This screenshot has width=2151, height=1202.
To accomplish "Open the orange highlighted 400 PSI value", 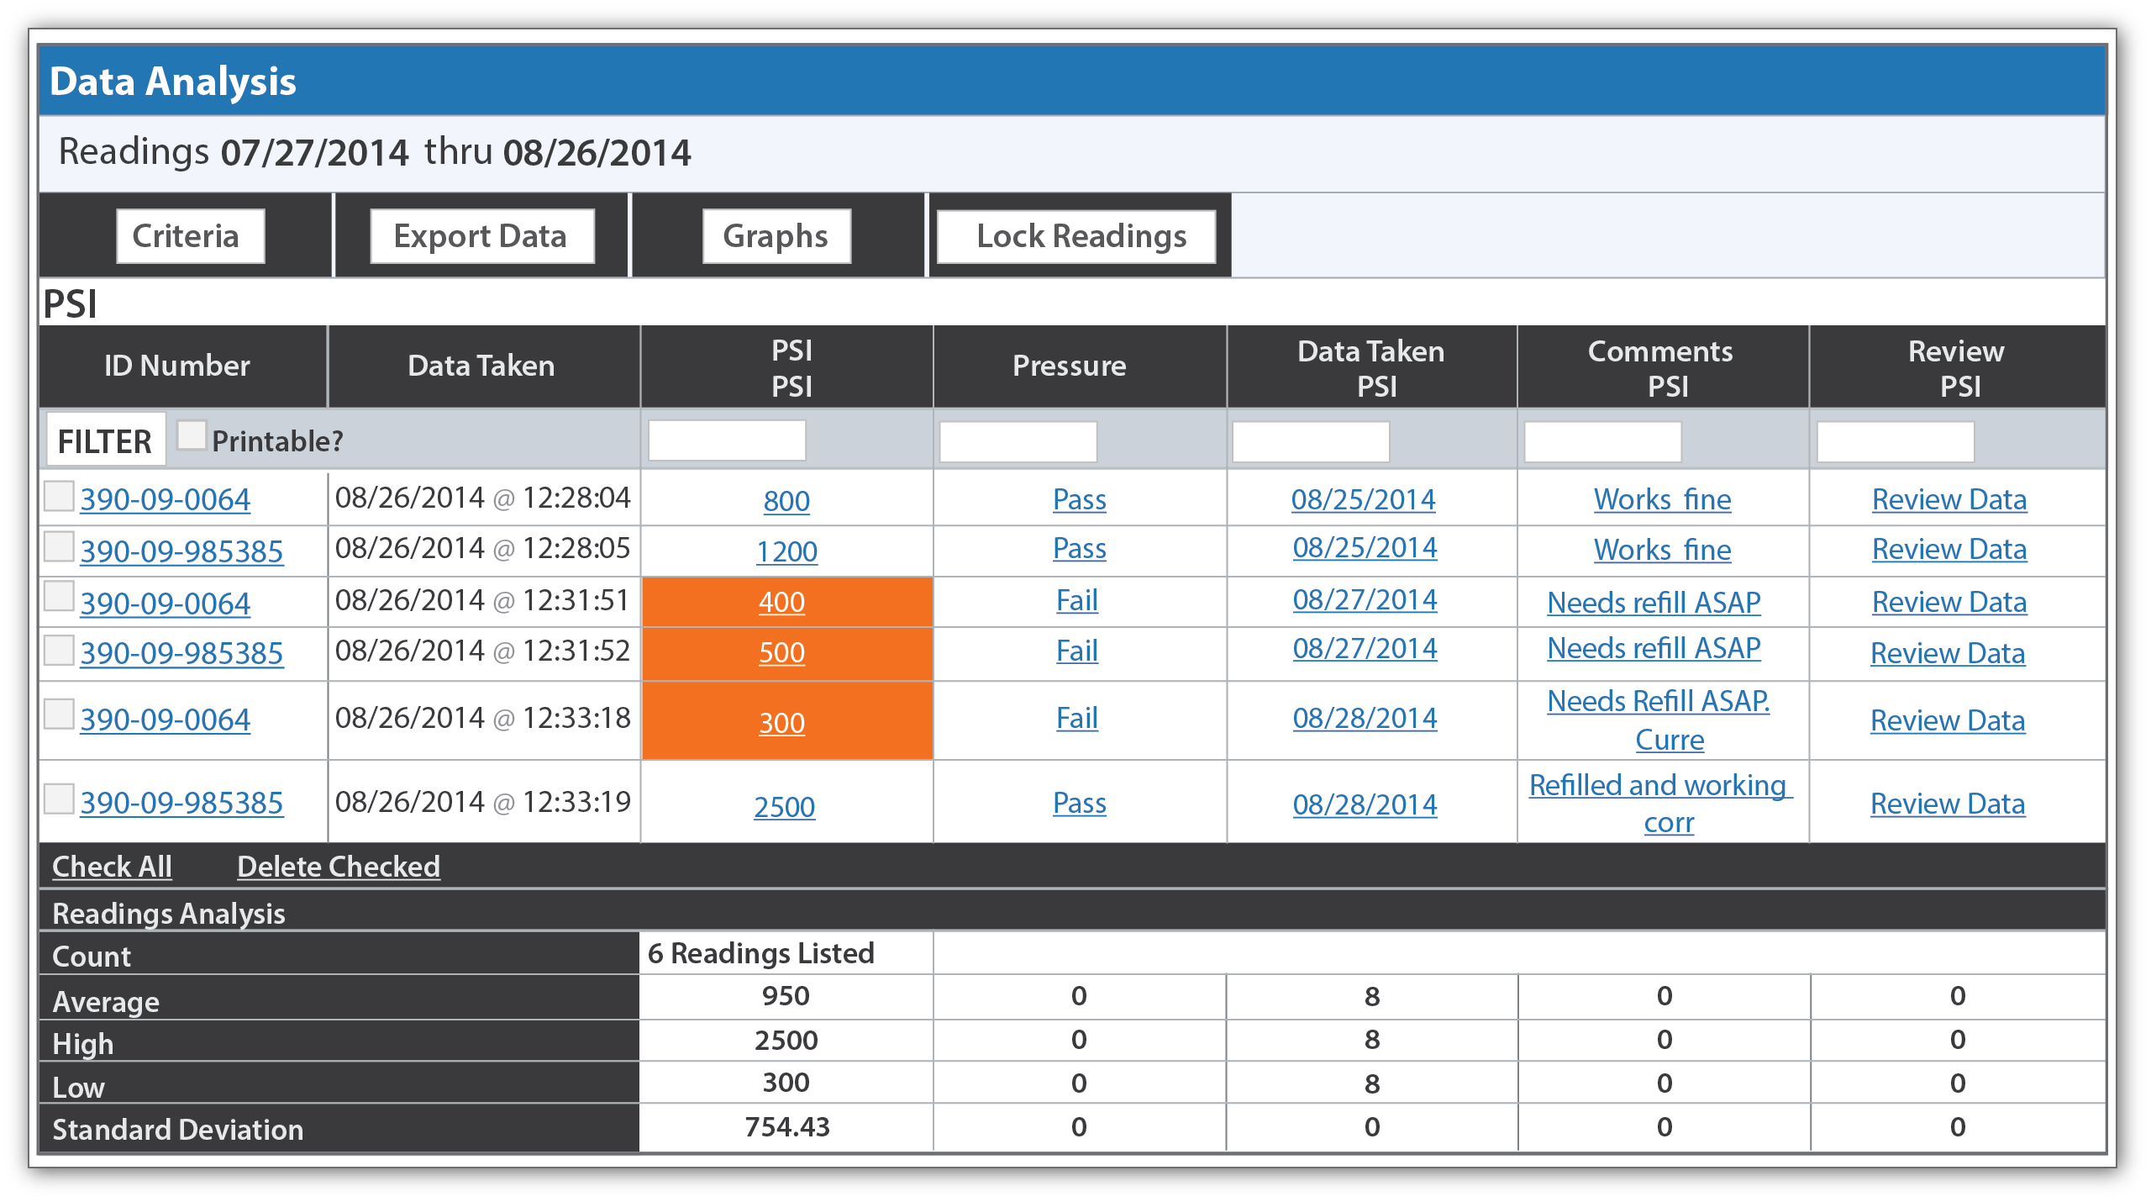I will point(781,602).
